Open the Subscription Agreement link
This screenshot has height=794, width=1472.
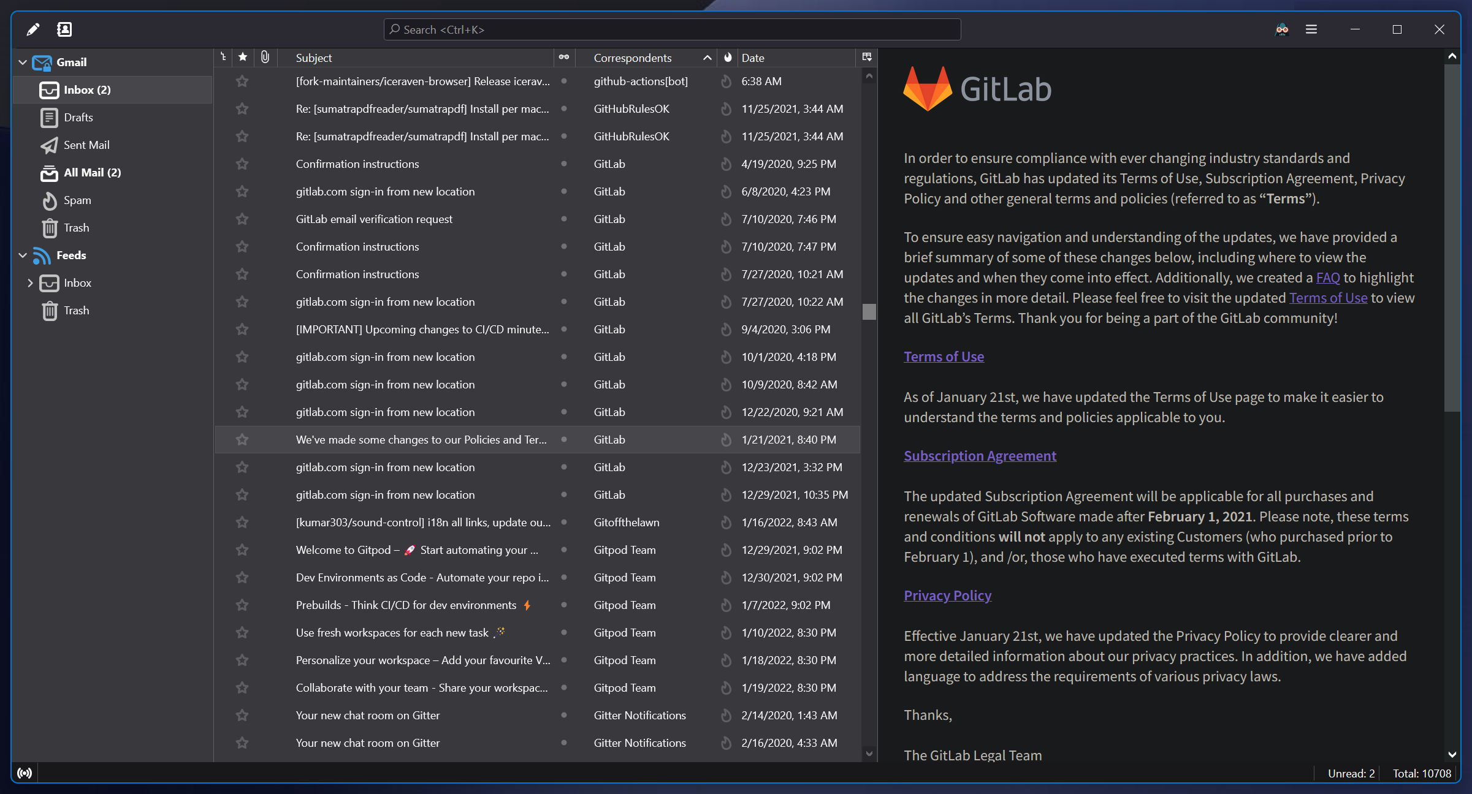(980, 455)
